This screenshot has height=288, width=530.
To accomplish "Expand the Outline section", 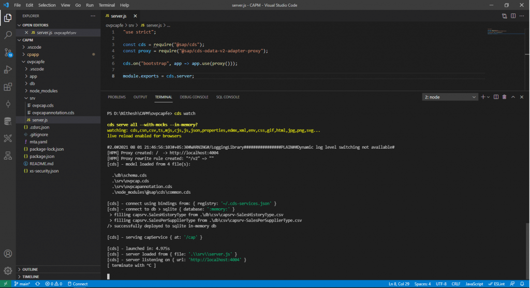I will (x=58, y=269).
